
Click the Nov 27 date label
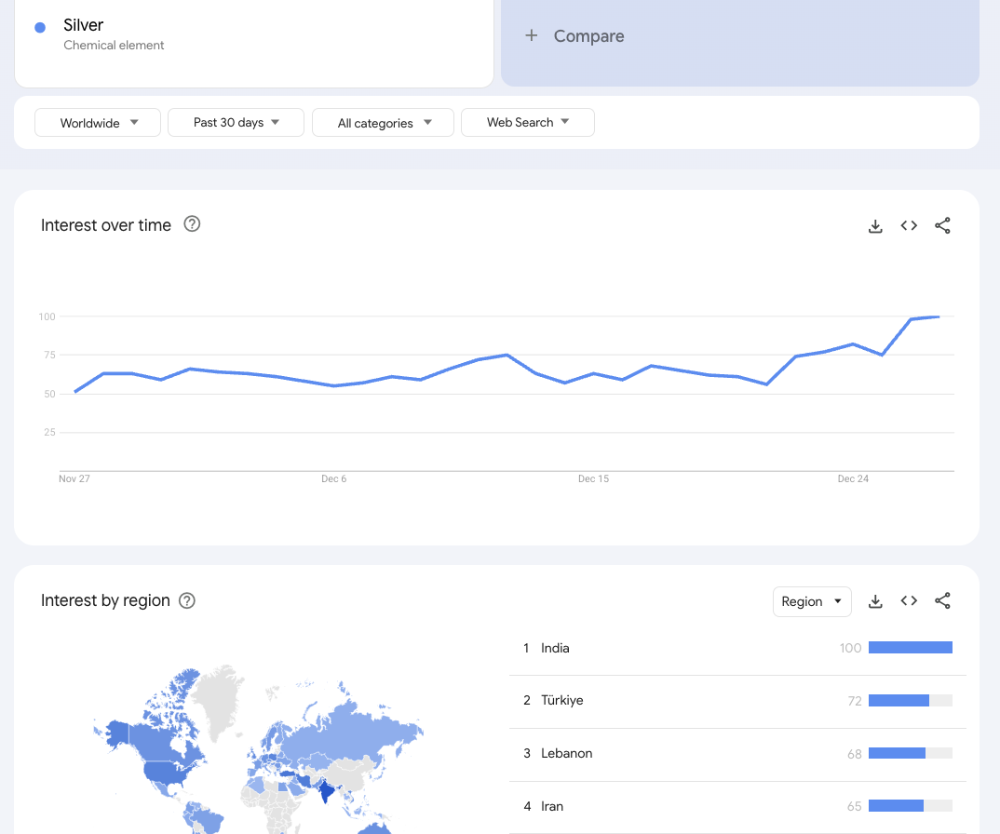(74, 478)
